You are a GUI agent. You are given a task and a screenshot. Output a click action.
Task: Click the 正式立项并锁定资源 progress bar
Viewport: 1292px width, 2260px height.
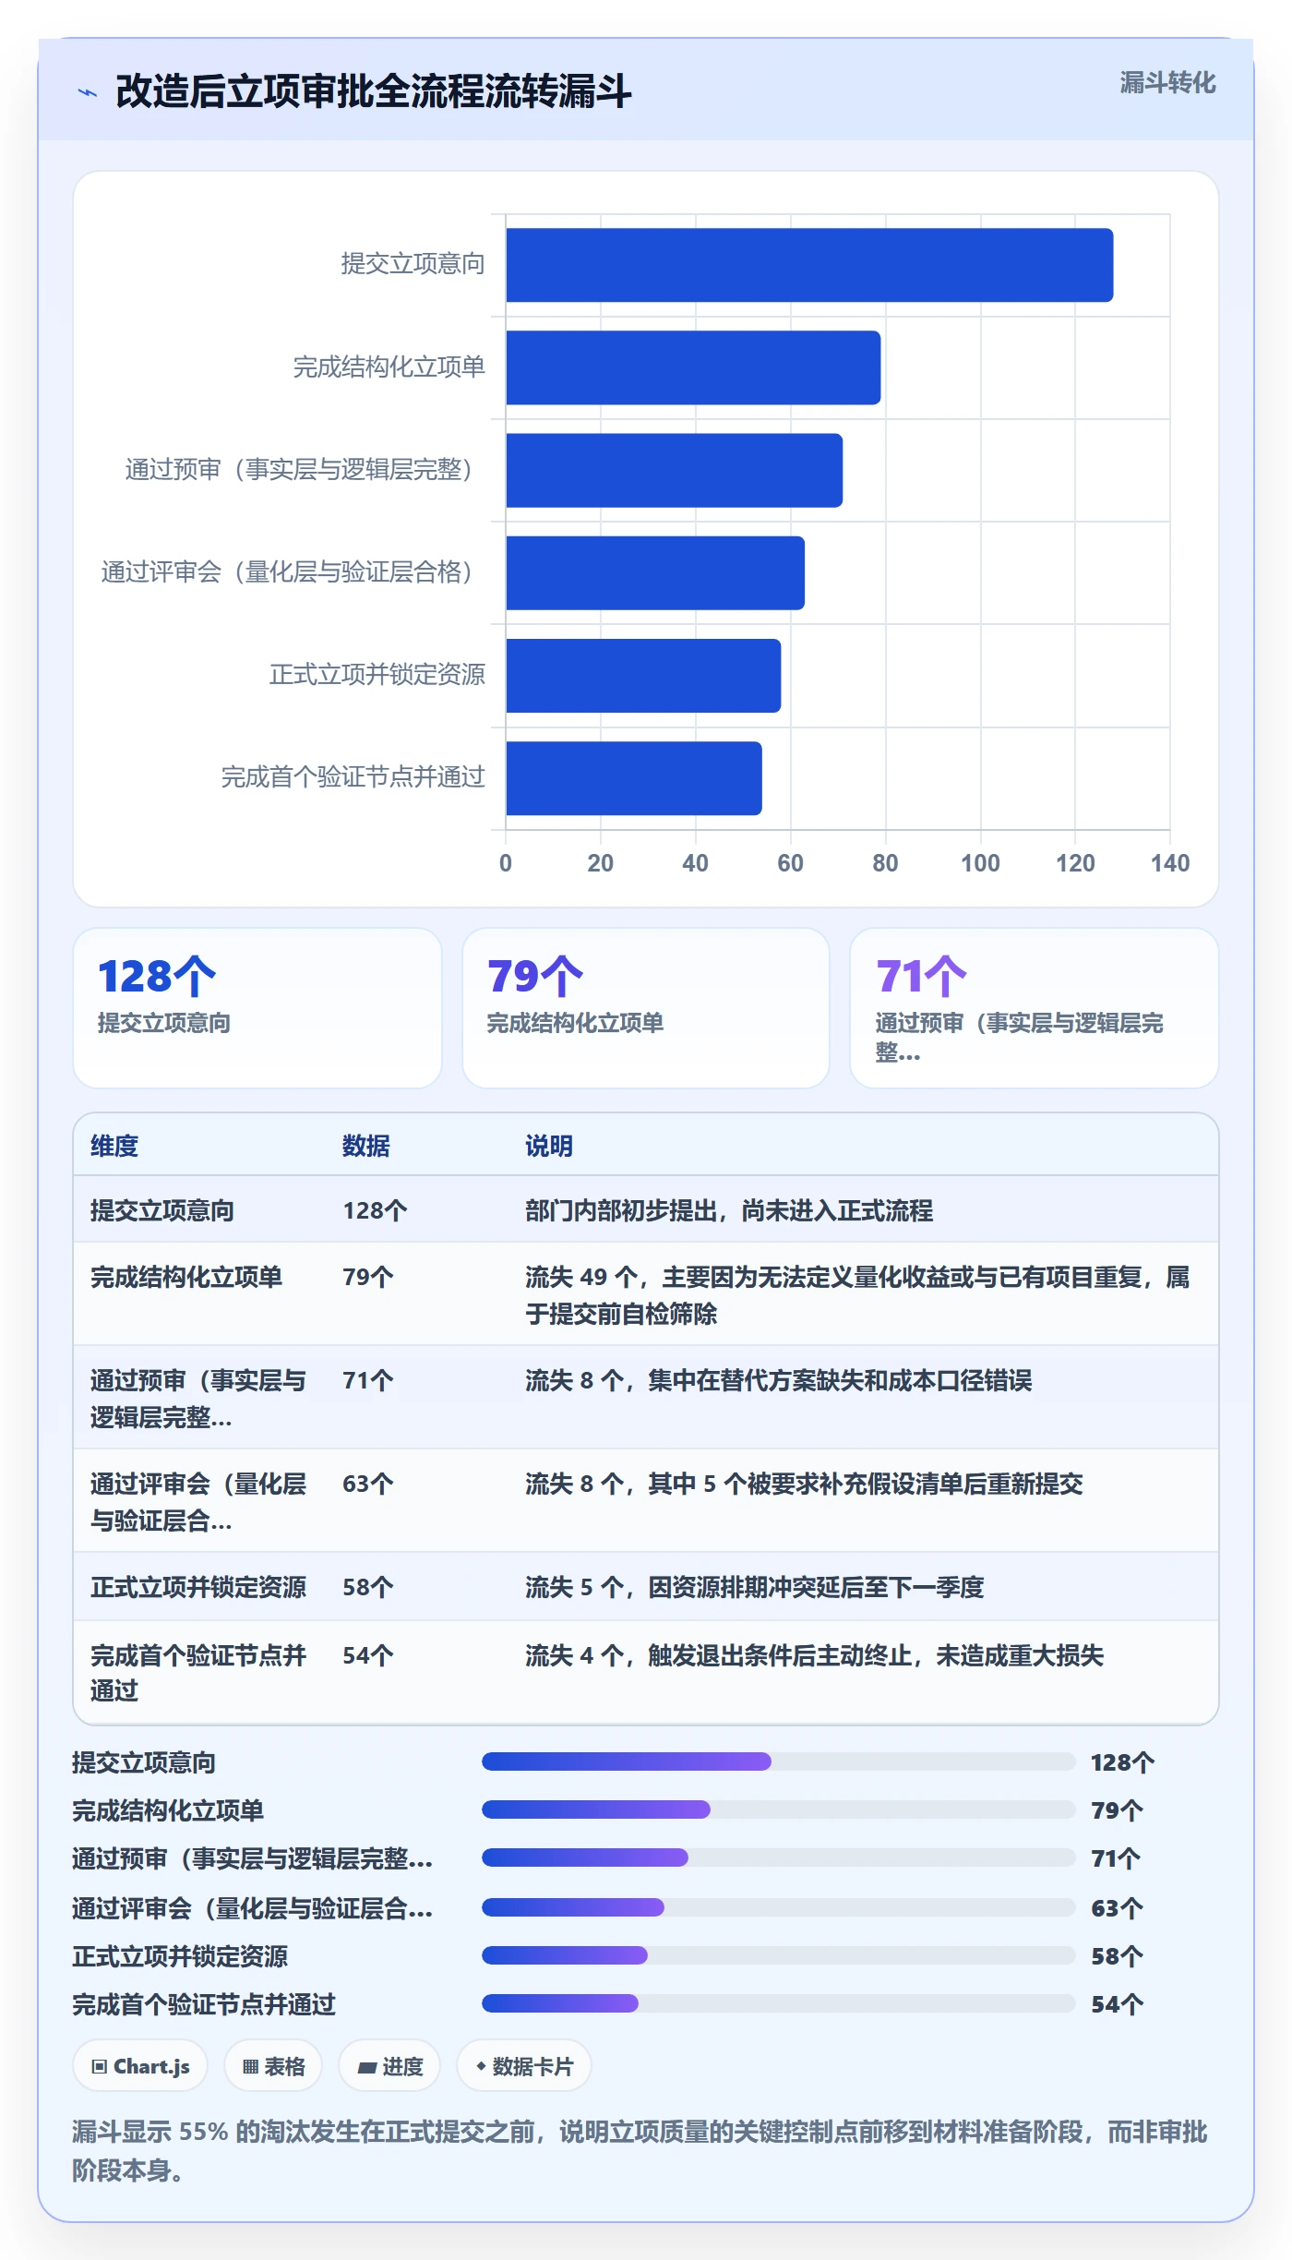click(x=779, y=1955)
